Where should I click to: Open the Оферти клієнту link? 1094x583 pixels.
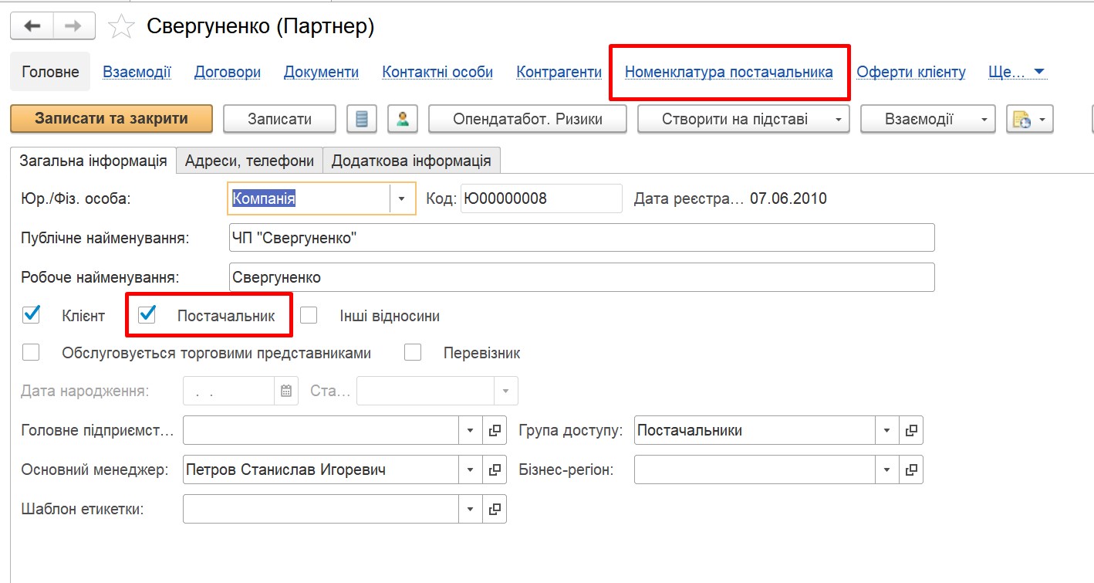point(911,72)
